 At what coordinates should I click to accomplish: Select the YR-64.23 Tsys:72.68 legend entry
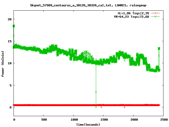click(x=132, y=17)
